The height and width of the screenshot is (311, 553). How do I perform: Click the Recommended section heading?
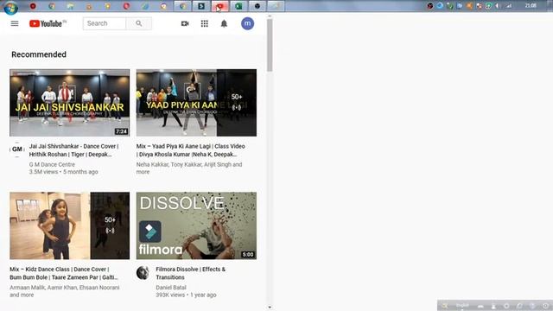39,54
